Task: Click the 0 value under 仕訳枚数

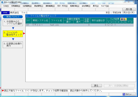Action: pyautogui.click(x=89, y=25)
